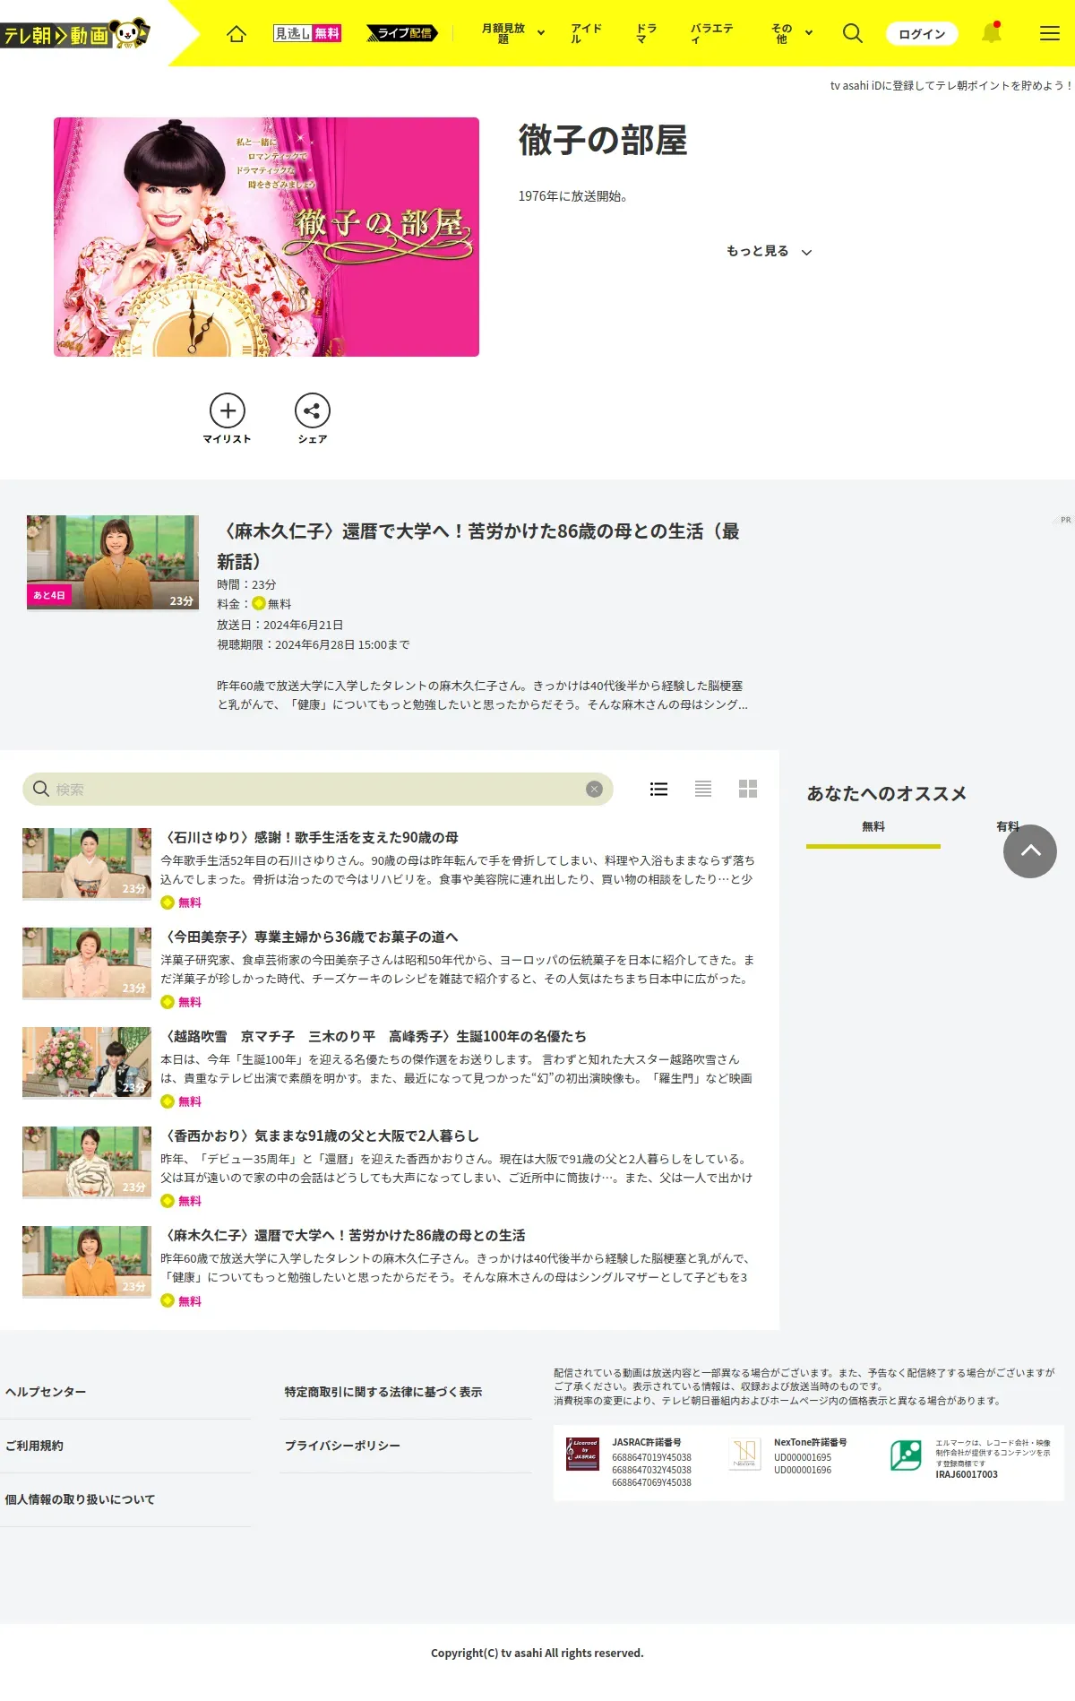
Task: Clear the episode search field
Action: coord(594,789)
